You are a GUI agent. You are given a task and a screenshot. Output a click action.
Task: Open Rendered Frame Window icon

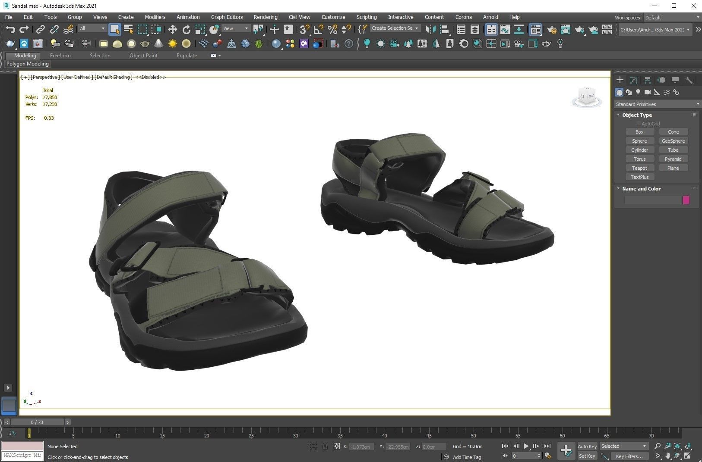(566, 29)
